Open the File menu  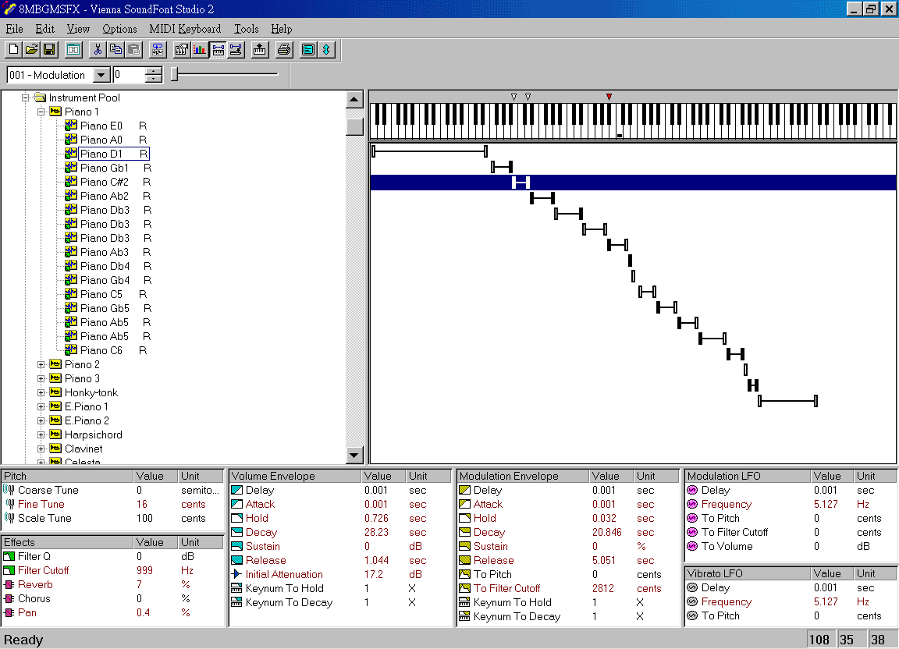click(x=14, y=29)
